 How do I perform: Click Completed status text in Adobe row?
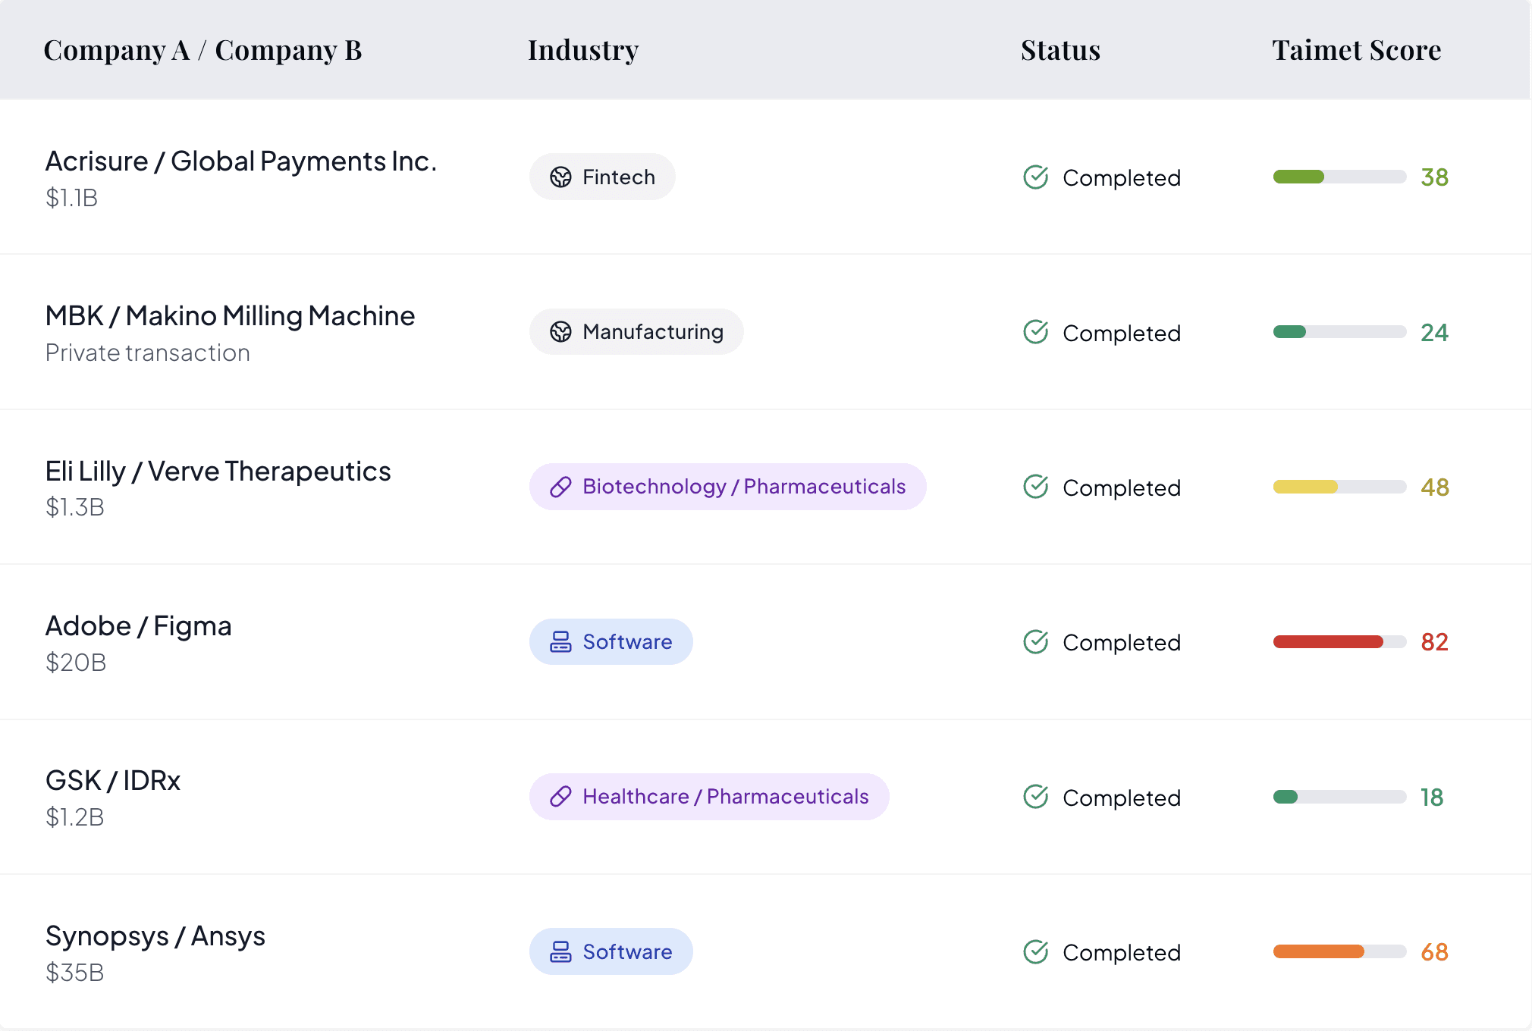(1122, 643)
